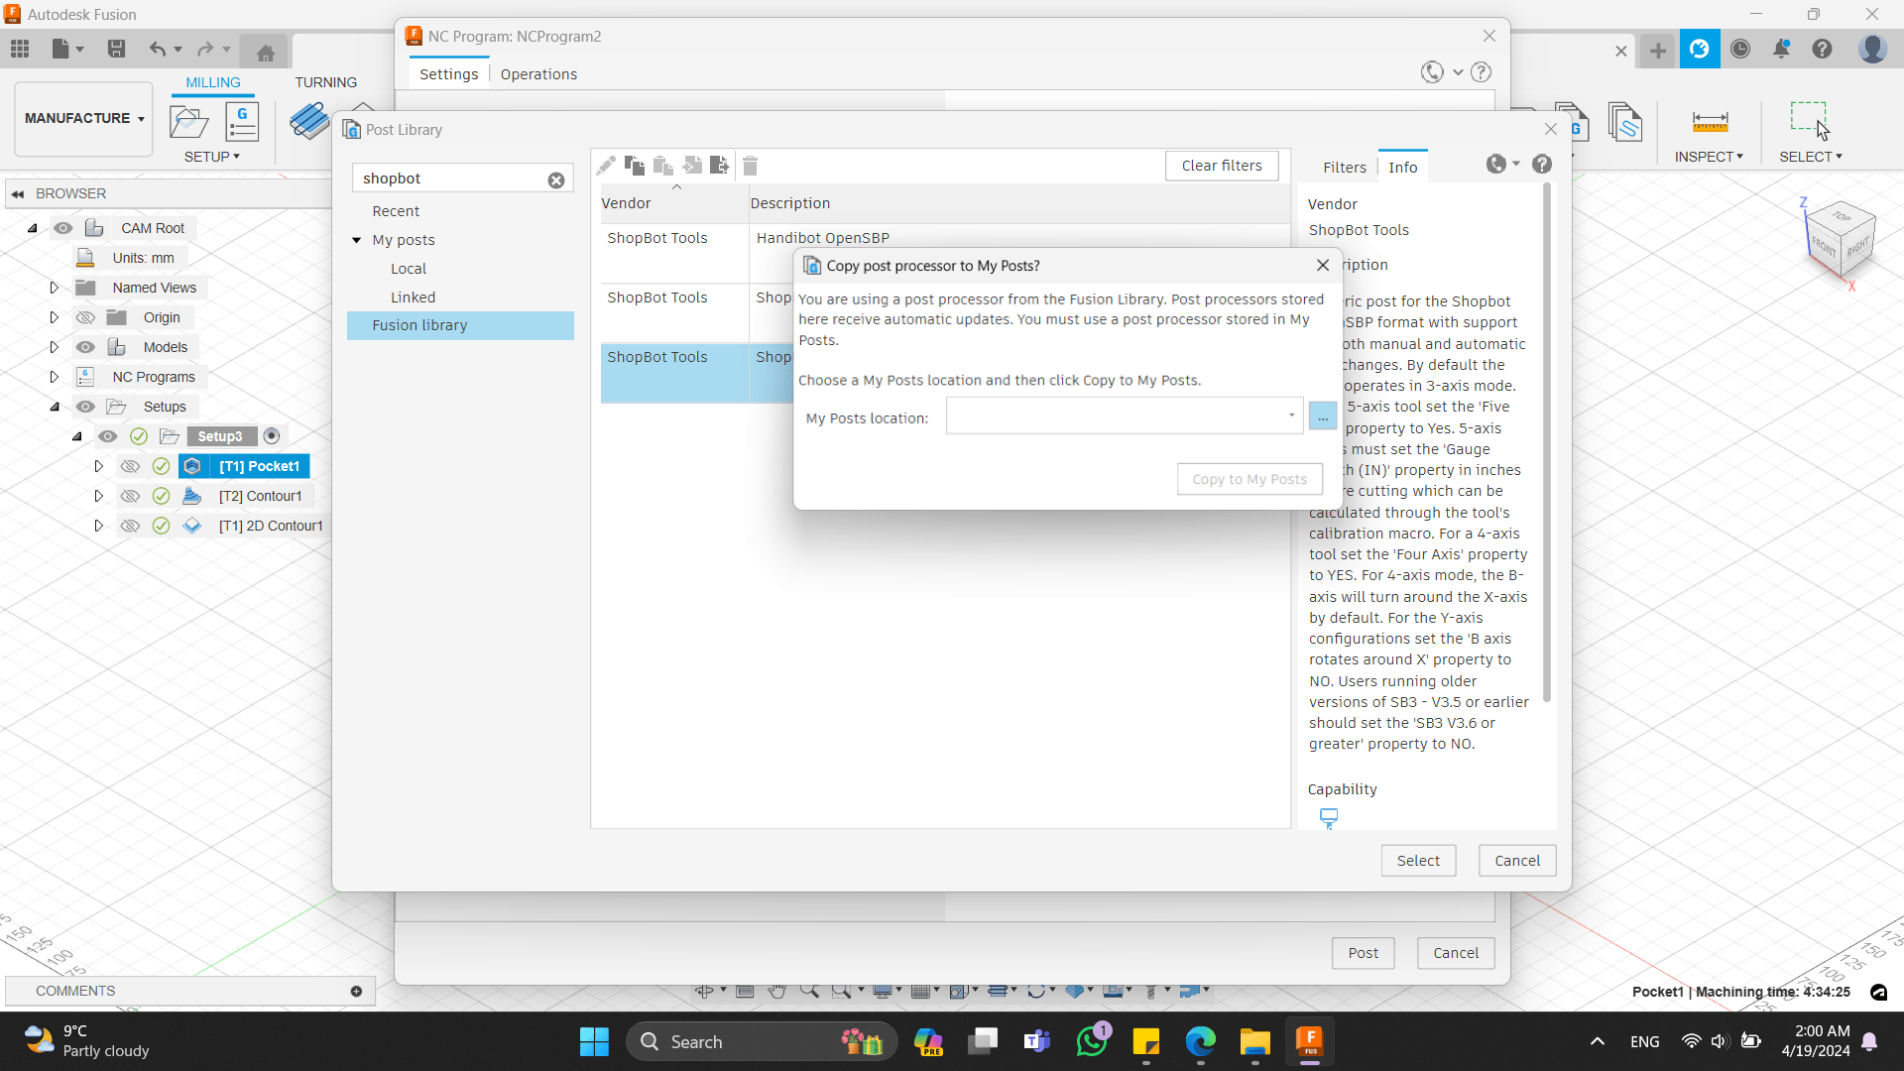Screen dimensions: 1904x1071
Task: Open the My Posts location dropdown
Action: tap(1291, 416)
